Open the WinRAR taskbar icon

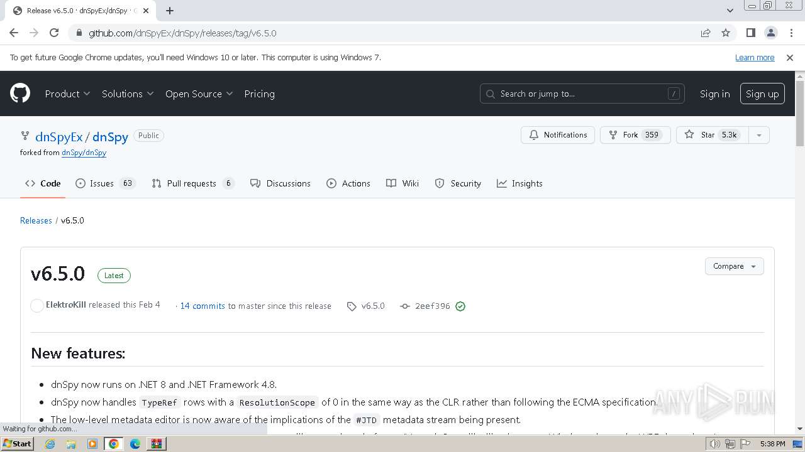[x=157, y=444]
